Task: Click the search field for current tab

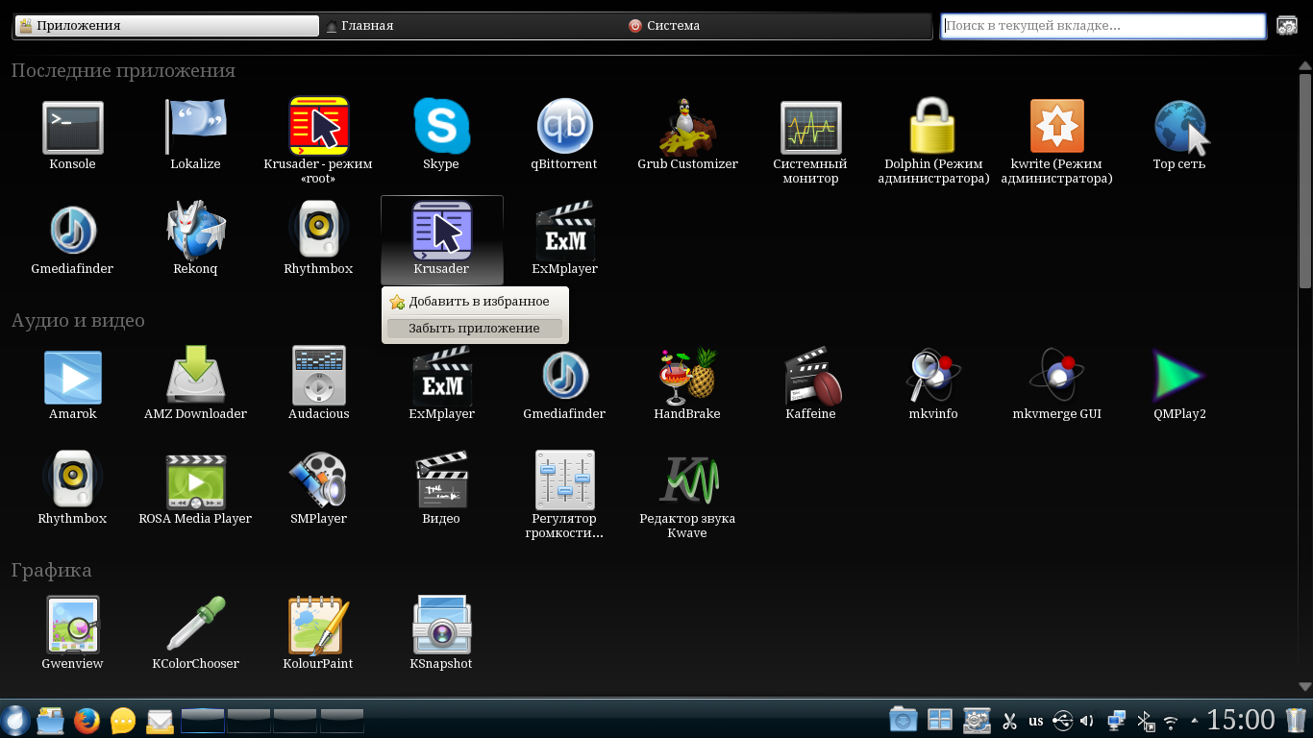Action: tap(1102, 26)
